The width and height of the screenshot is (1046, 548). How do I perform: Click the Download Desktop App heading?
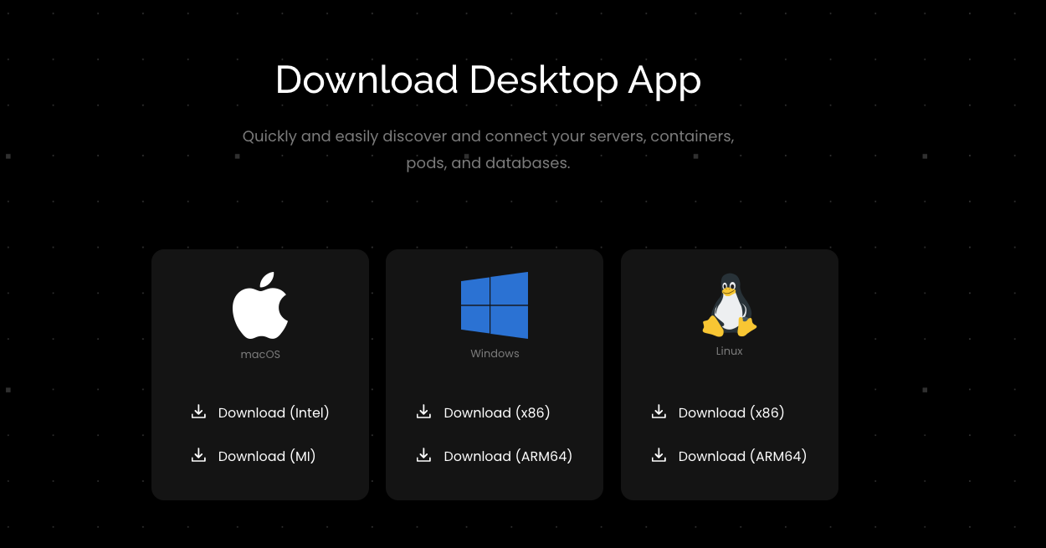[x=489, y=79]
